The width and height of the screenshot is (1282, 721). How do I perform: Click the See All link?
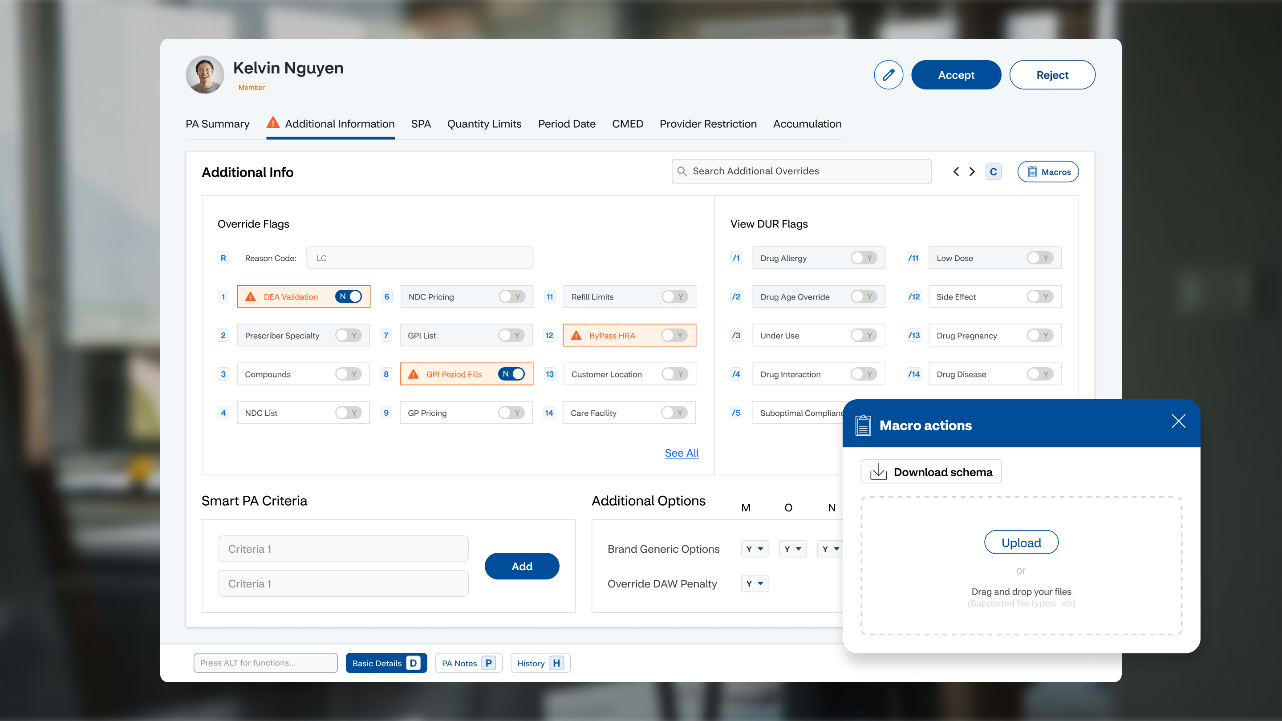point(682,453)
